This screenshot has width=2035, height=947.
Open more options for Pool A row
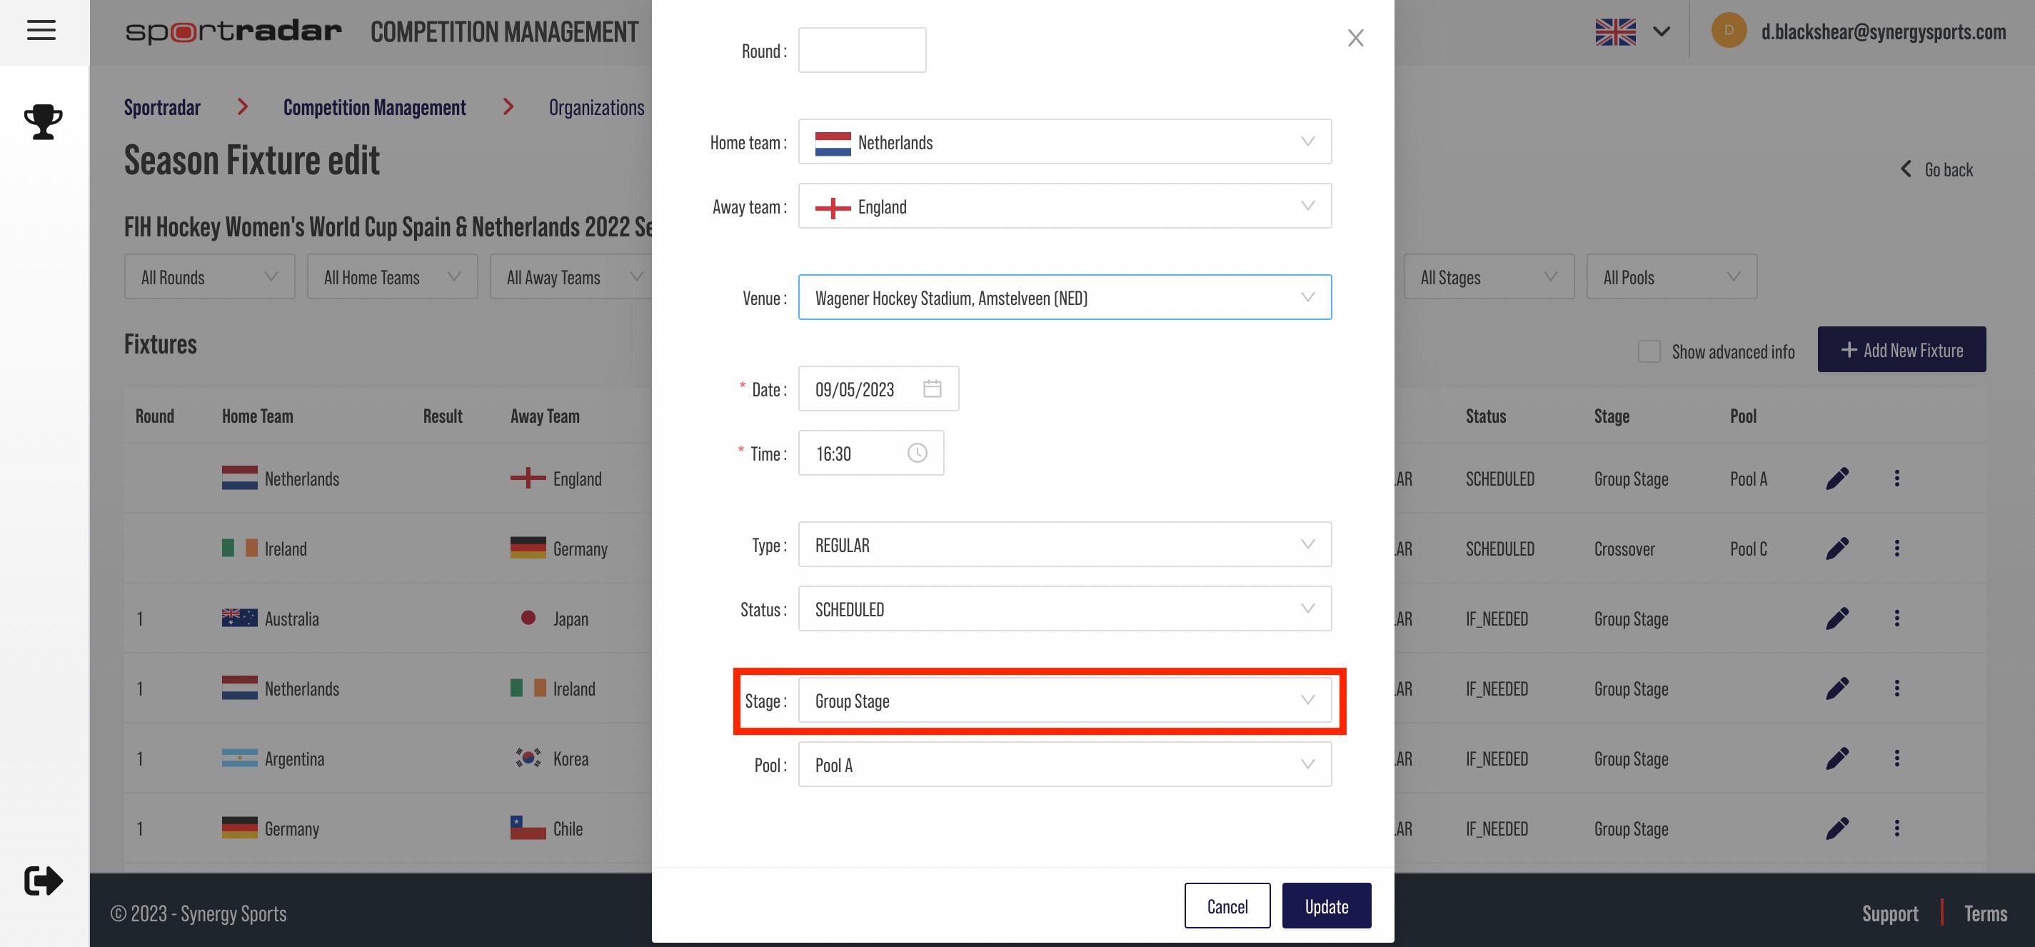[x=1896, y=478]
